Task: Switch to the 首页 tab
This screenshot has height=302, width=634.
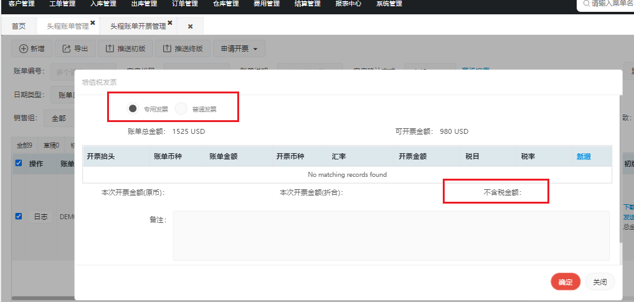Action: (x=19, y=26)
